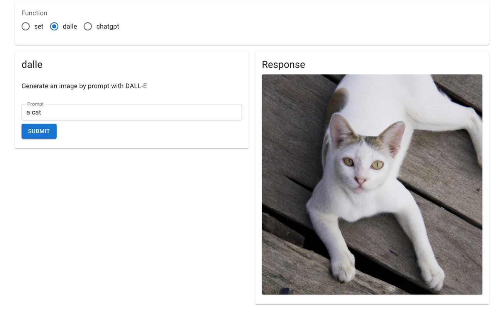Click the cat's green right eye
The width and height of the screenshot is (494, 316).
click(377, 165)
